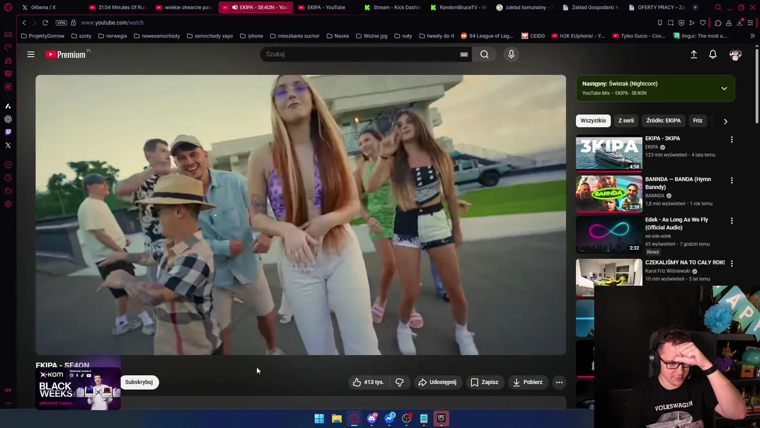The width and height of the screenshot is (760, 428).
Task: Start voice search with the microphone
Action: [511, 54]
